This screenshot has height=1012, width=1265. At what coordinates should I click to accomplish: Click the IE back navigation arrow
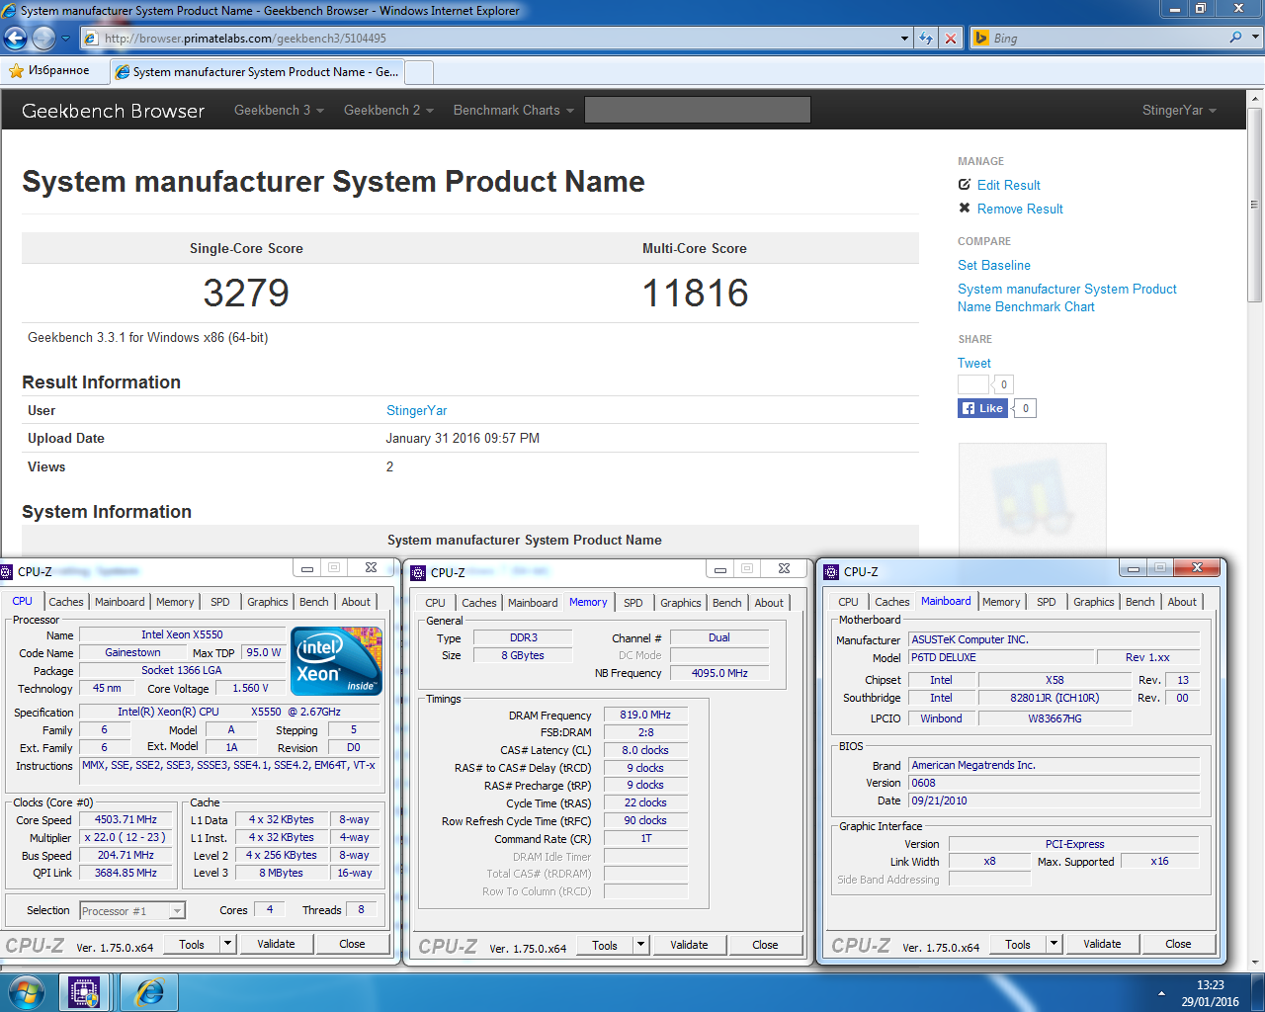click(16, 39)
